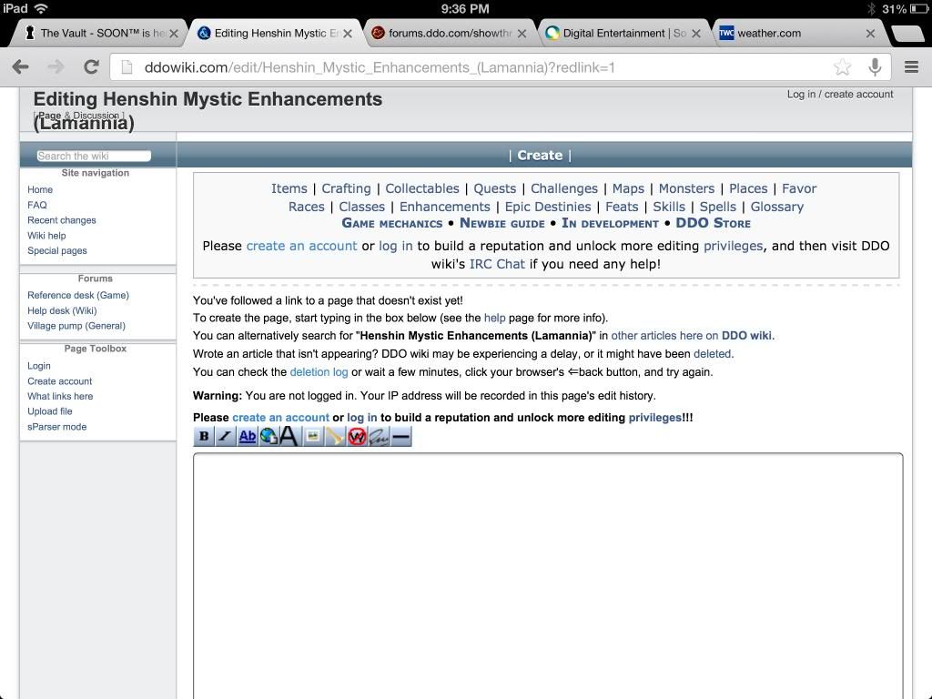The width and height of the screenshot is (932, 699).
Task: Open the Enhancements link
Action: point(444,207)
